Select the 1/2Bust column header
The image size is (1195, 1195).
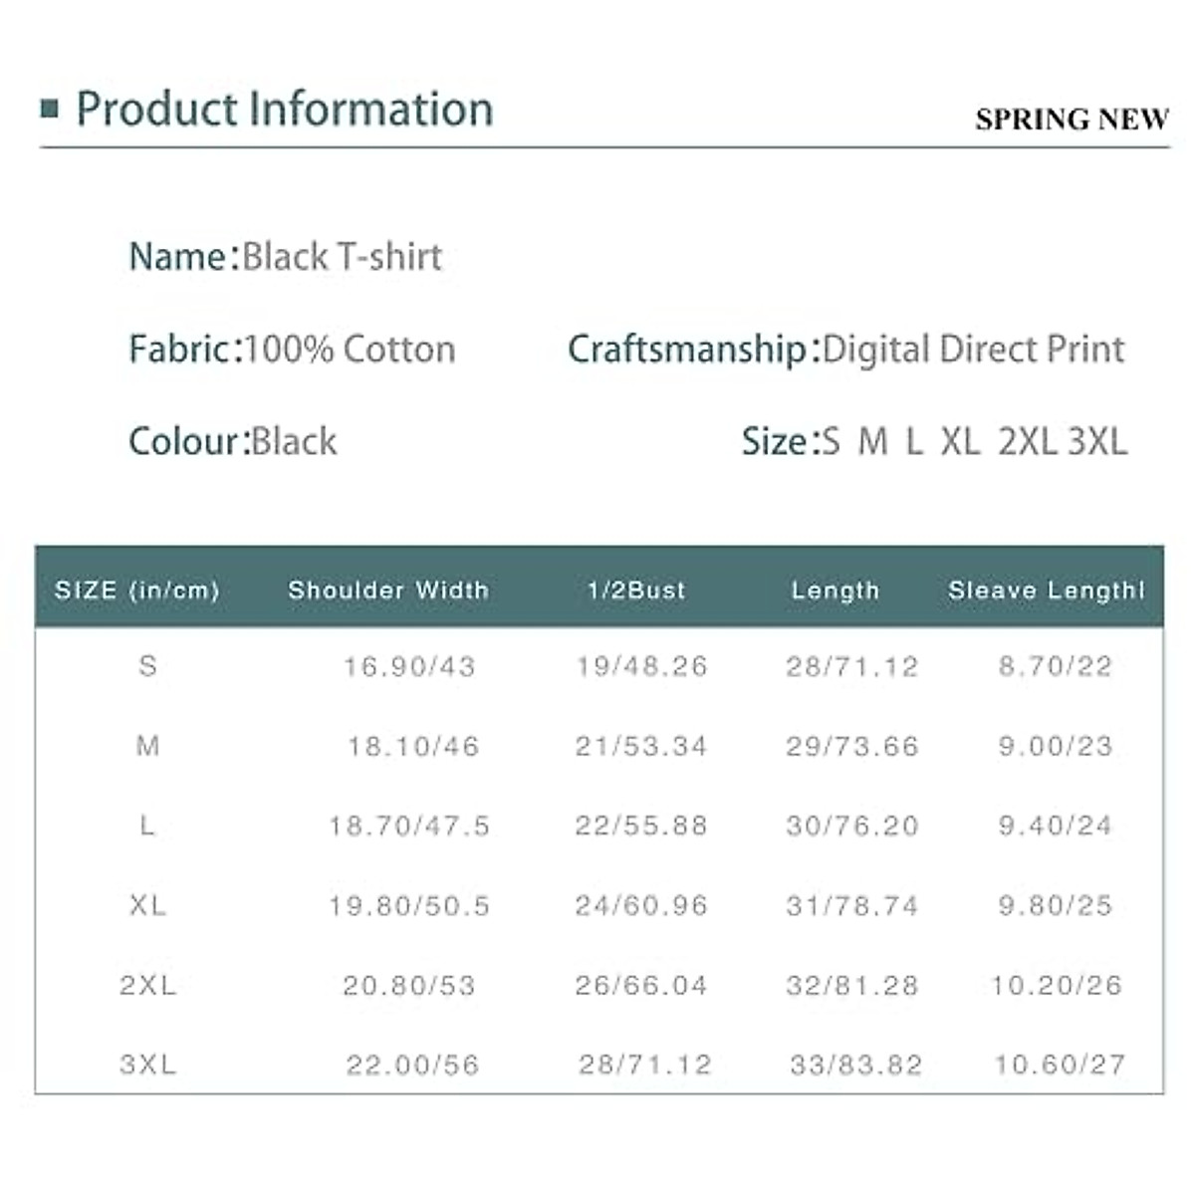pyautogui.click(x=636, y=590)
